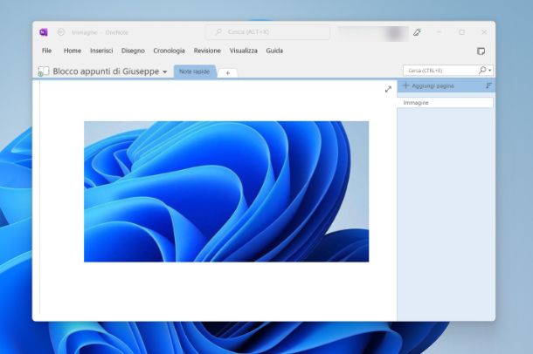Click the magnifier in notebook search box
Screen dimensions: 533x354
tap(482, 70)
